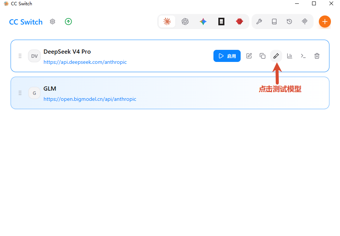
Task: Open the api.deepseek.com/anthropic link
Action: tap(85, 62)
